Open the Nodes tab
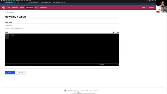The width and height of the screenshot is (167, 94). [x=22, y=8]
